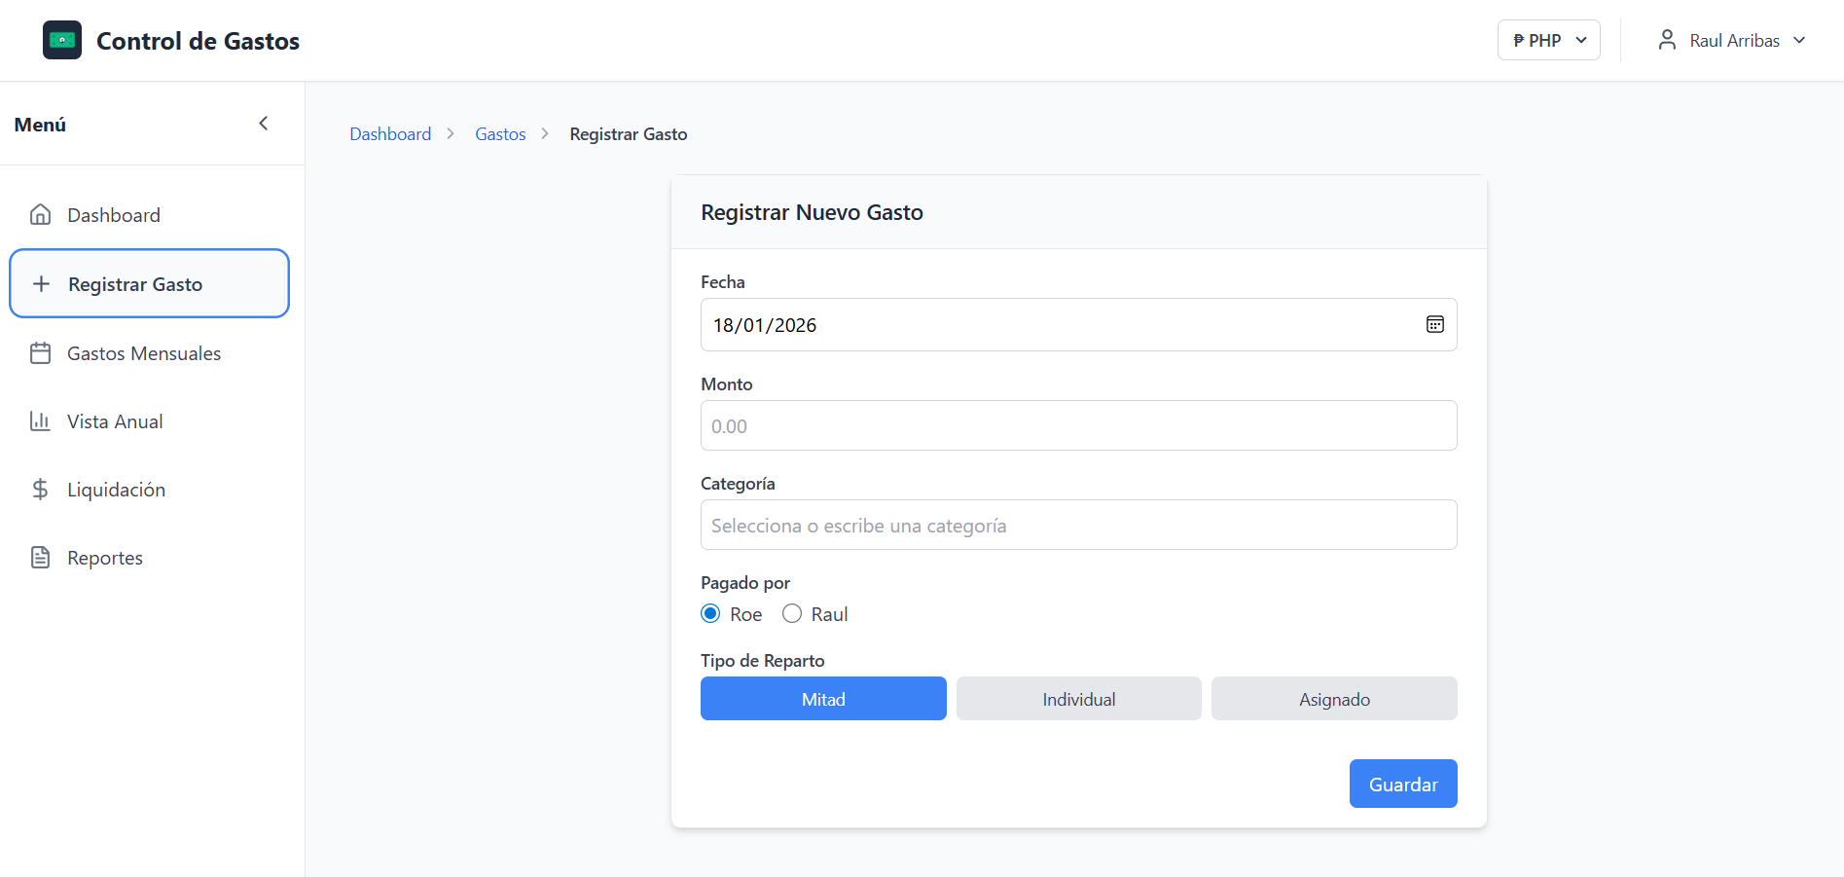
Task: Open the Categoría combo box
Action: coord(1078,525)
